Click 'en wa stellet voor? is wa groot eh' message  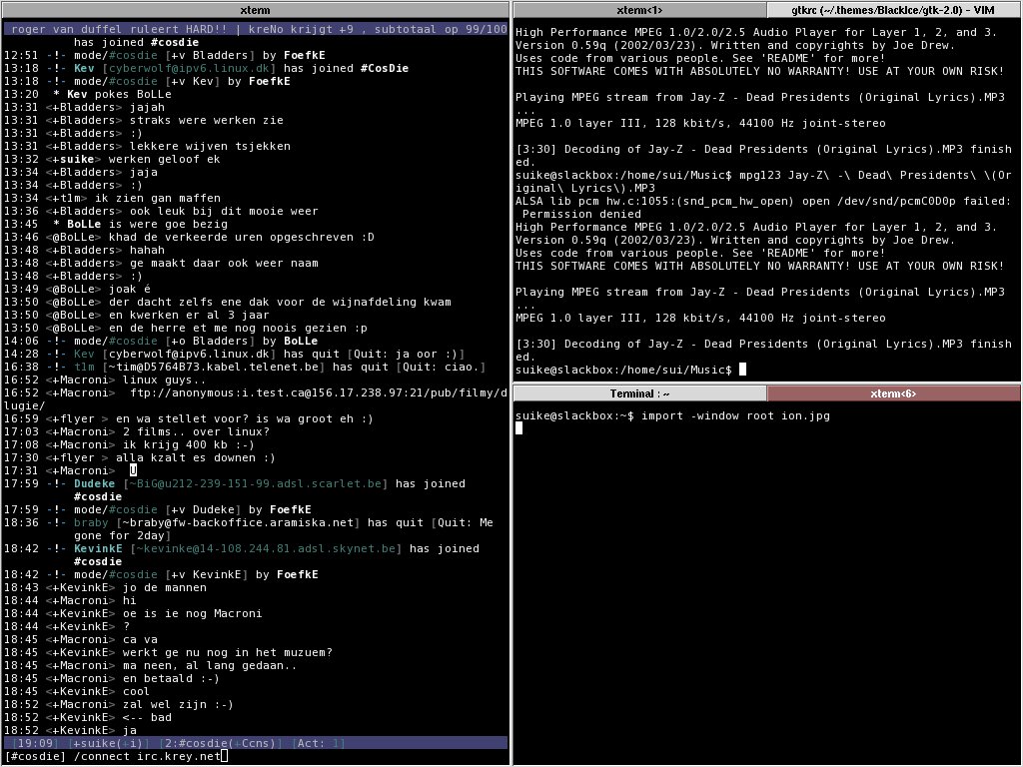244,418
